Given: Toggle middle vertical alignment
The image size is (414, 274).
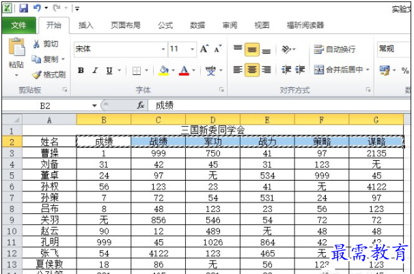Looking at the screenshot, I should [252, 50].
